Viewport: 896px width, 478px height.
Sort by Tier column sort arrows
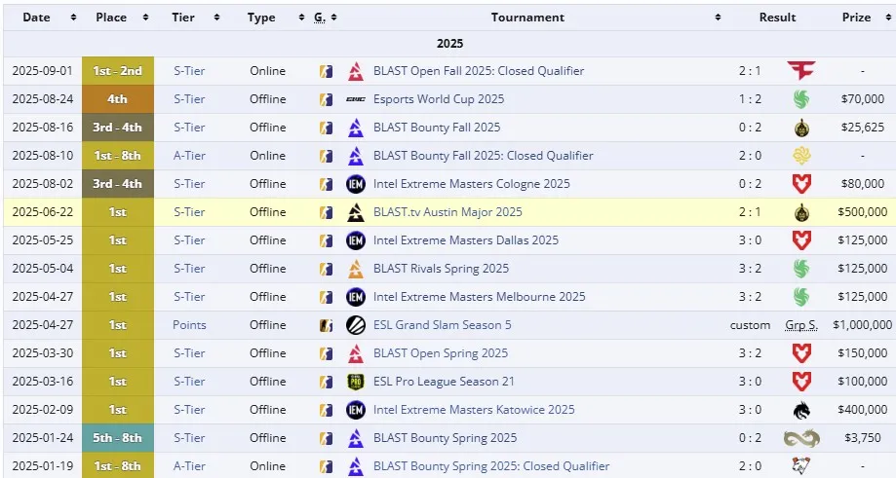click(x=216, y=18)
